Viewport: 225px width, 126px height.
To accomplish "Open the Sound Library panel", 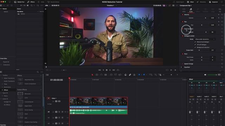I will click(53, 2).
